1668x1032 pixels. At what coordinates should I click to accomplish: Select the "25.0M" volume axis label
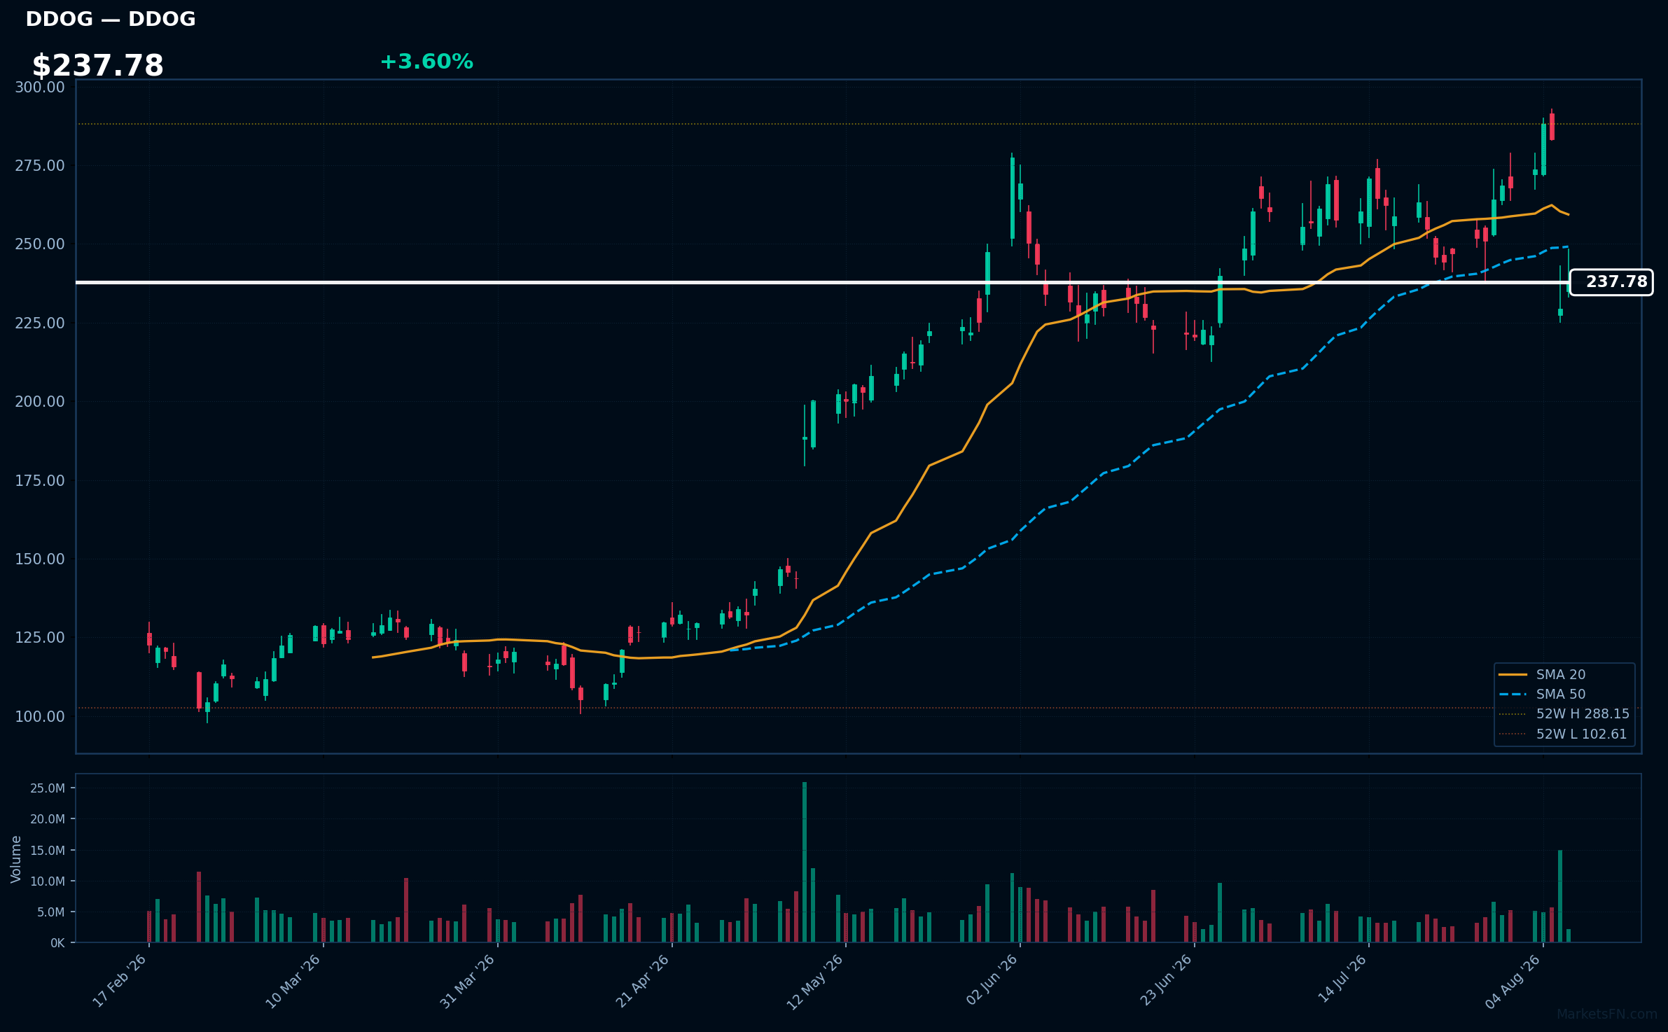click(x=48, y=788)
